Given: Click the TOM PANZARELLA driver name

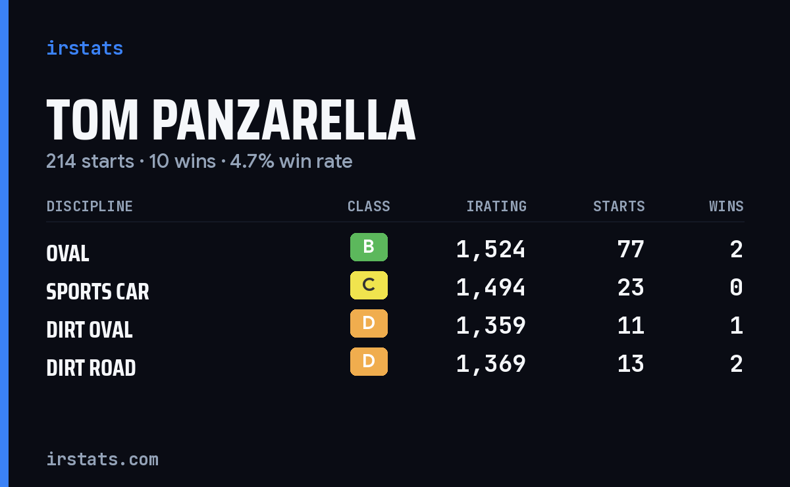Looking at the screenshot, I should (x=231, y=120).
